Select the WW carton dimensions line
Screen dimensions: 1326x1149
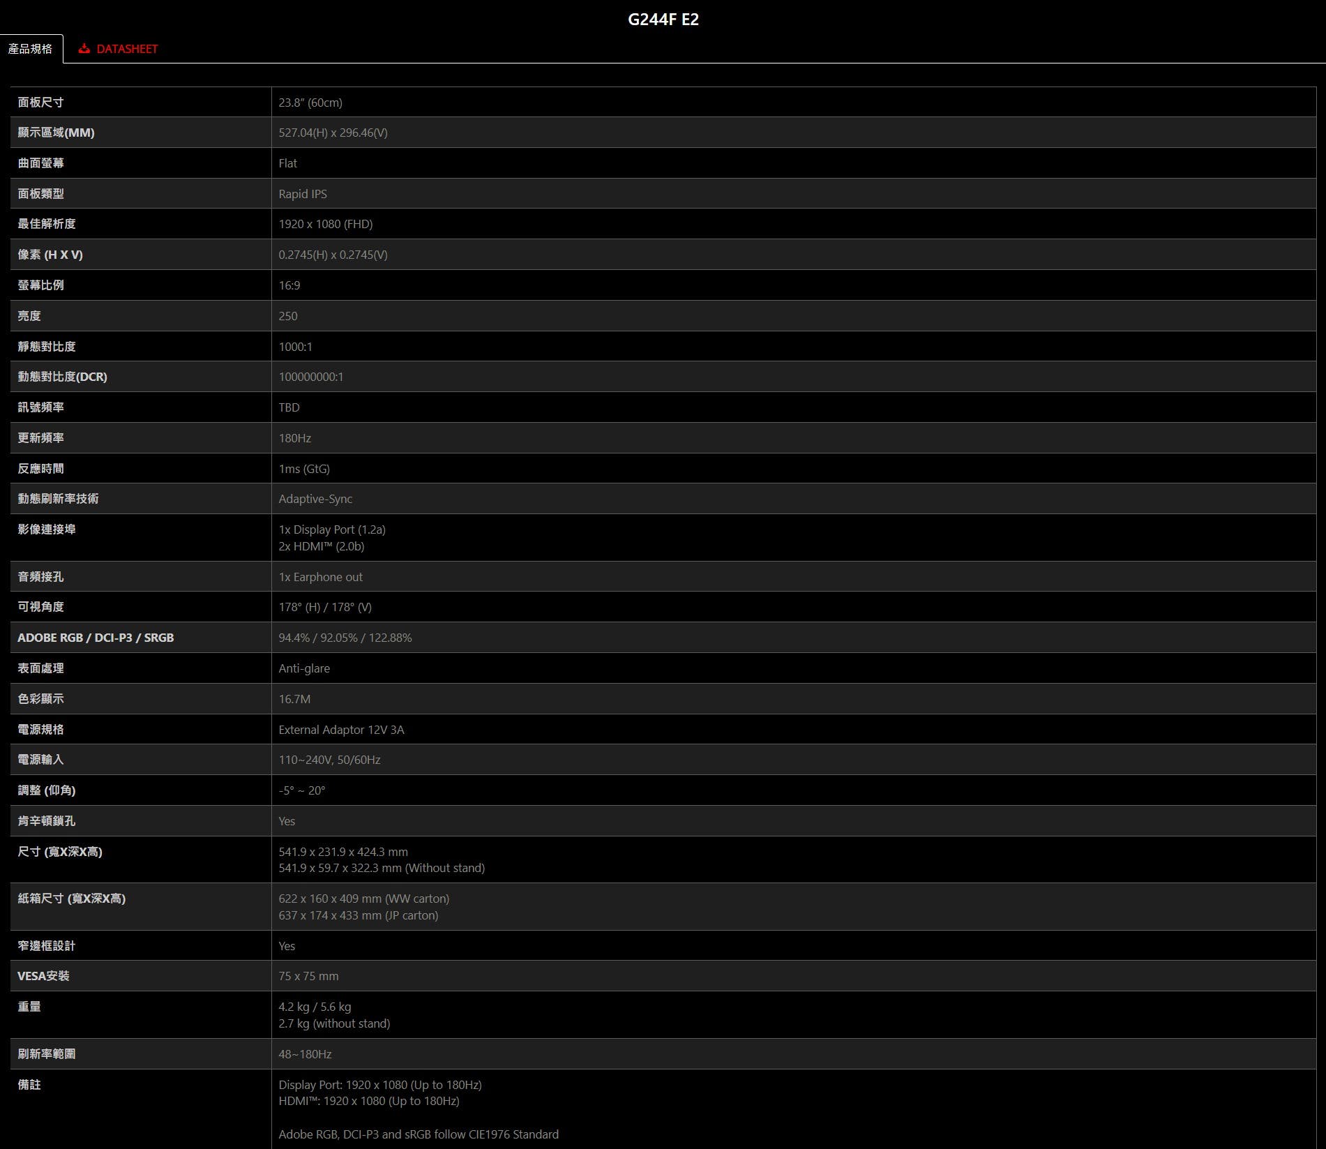(x=364, y=899)
